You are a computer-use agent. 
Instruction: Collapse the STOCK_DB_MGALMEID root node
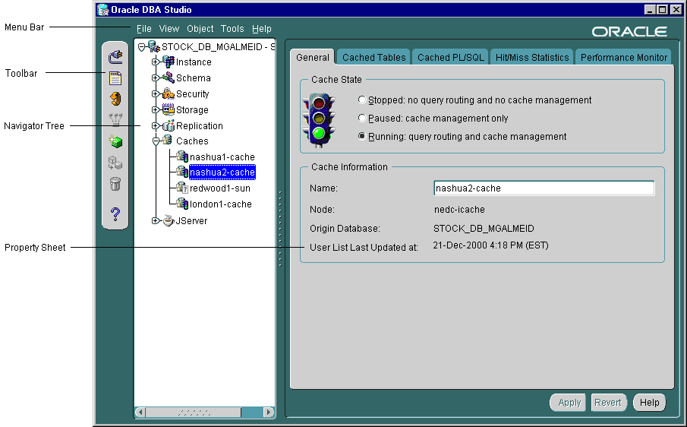tap(141, 47)
